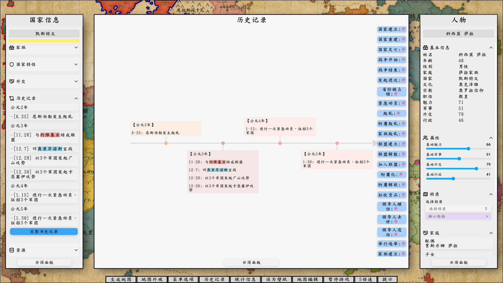Click the 国家特性 shield icon

click(12, 64)
